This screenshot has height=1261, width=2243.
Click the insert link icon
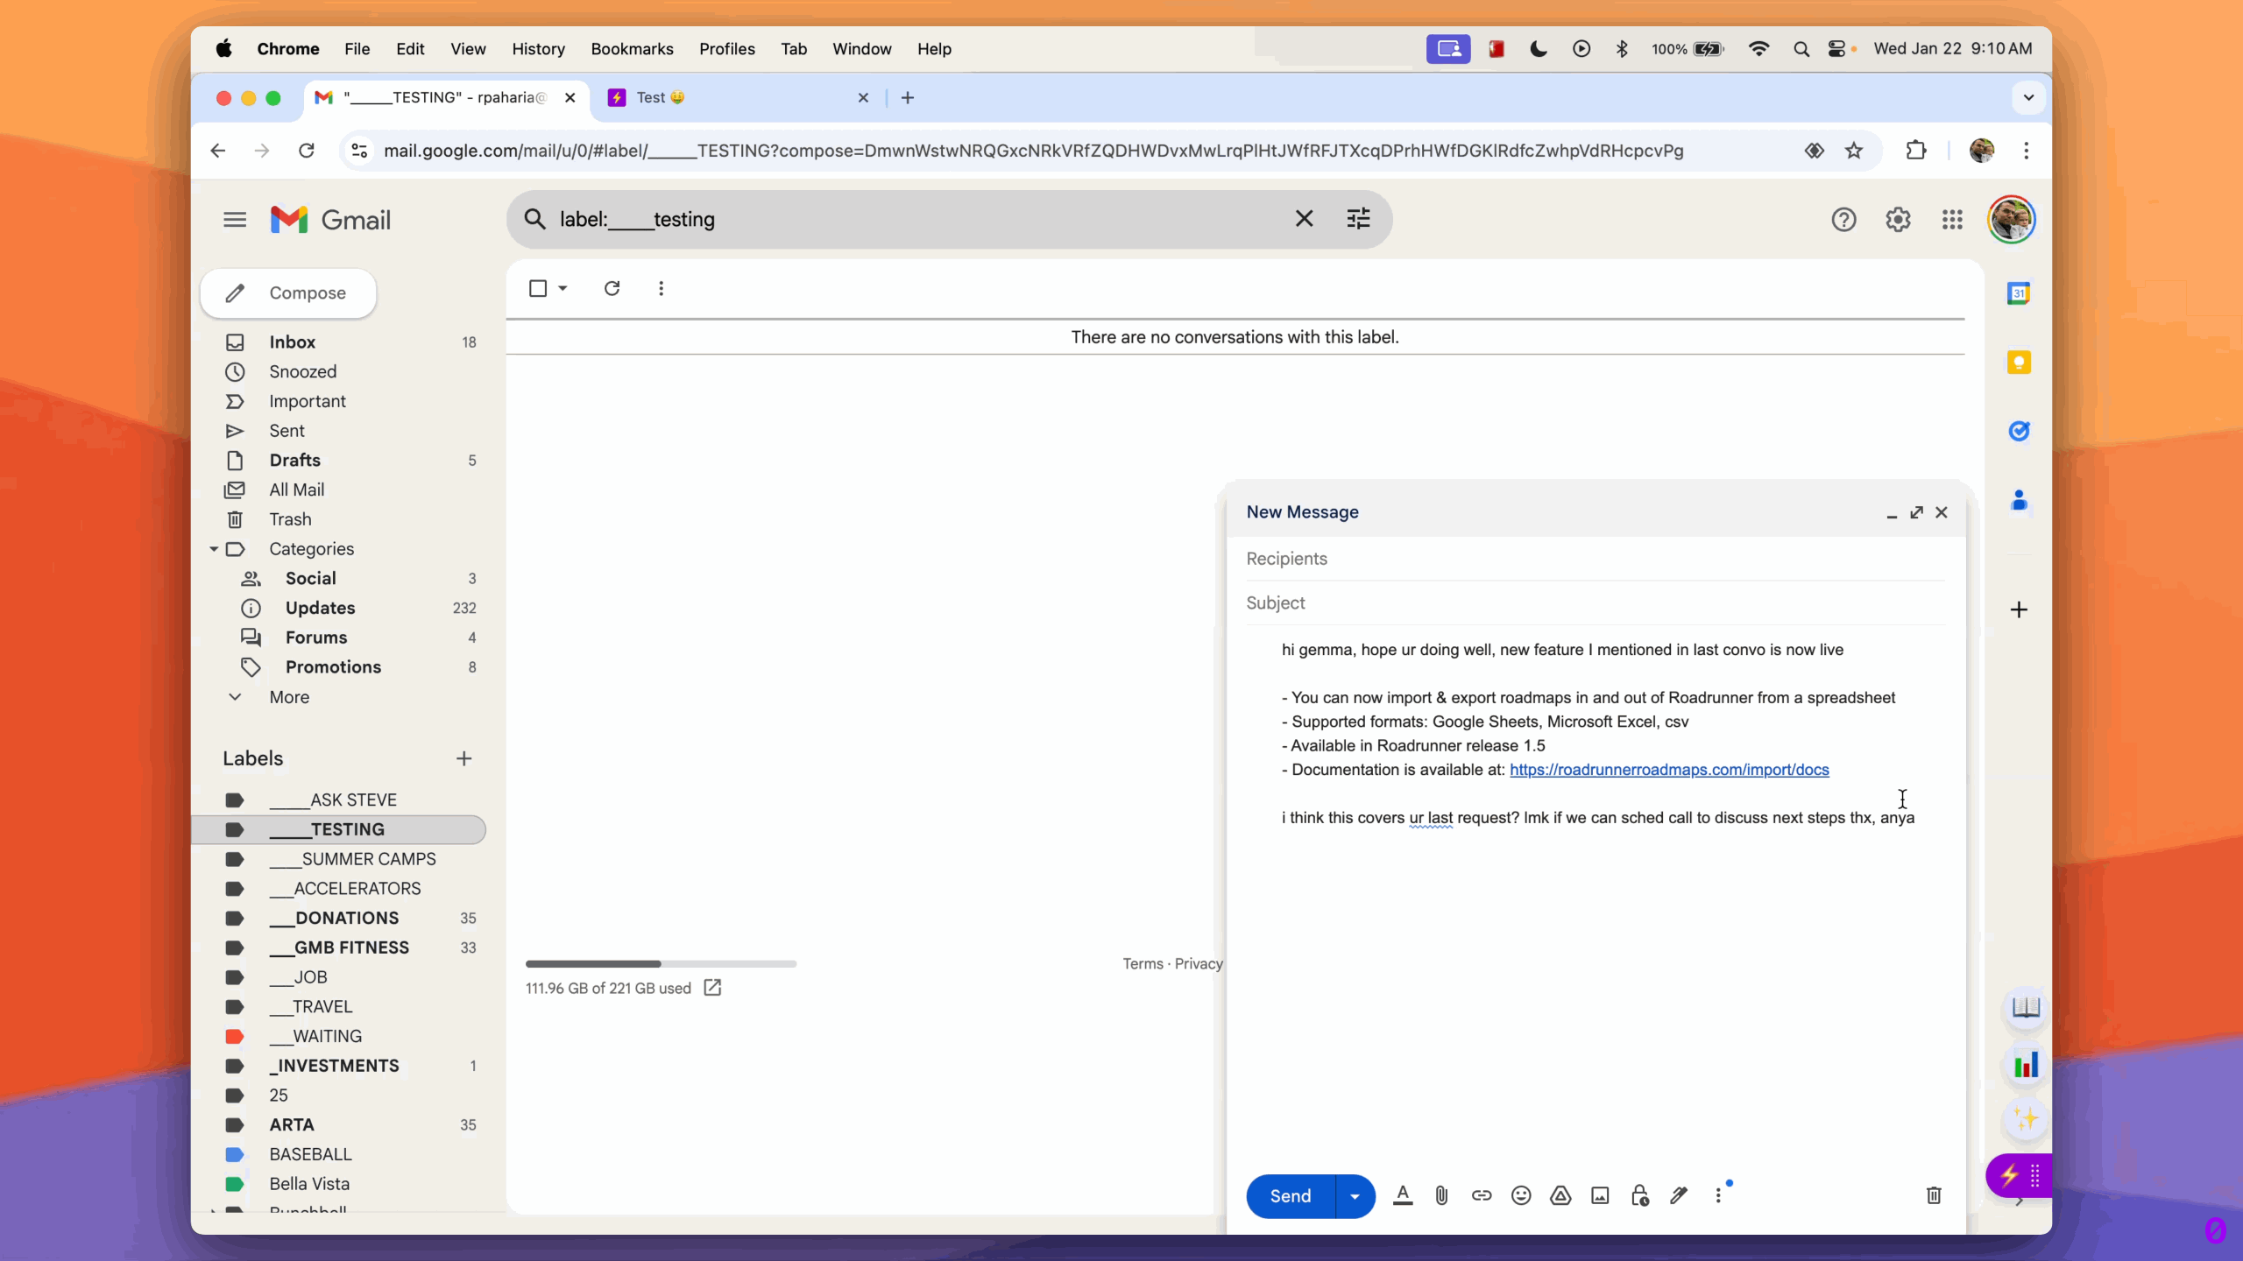click(1481, 1195)
